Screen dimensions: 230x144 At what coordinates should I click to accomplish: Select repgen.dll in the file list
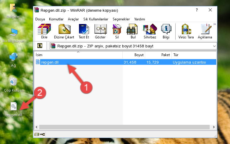click(125, 62)
